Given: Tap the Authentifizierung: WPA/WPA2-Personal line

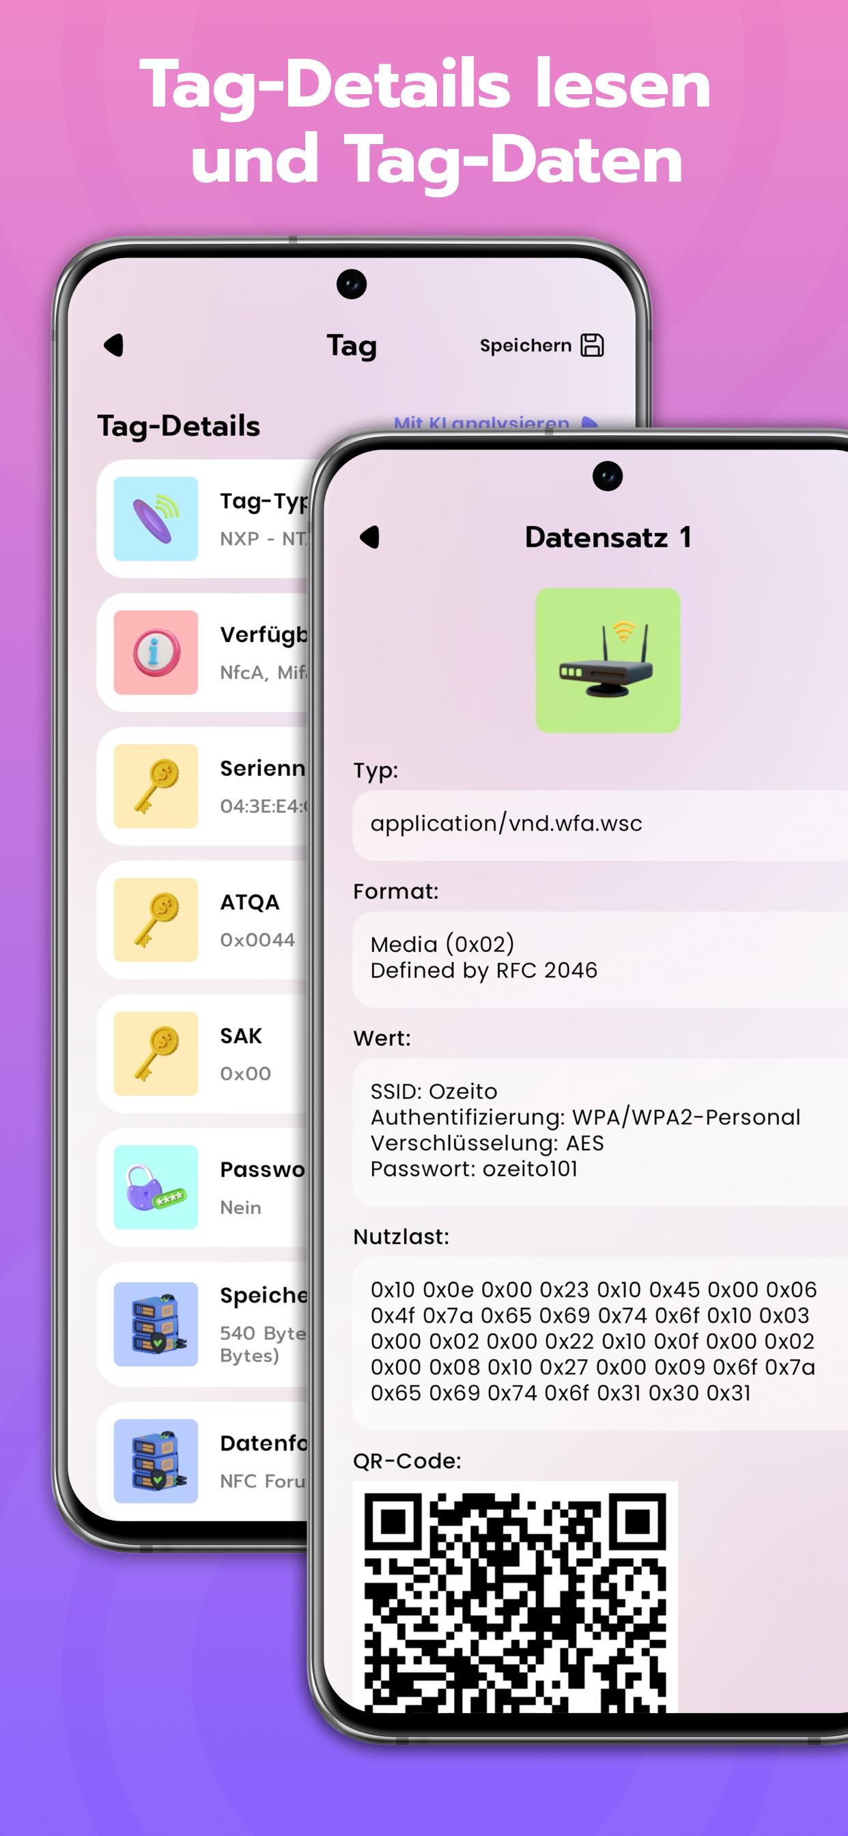Looking at the screenshot, I should 585,1117.
